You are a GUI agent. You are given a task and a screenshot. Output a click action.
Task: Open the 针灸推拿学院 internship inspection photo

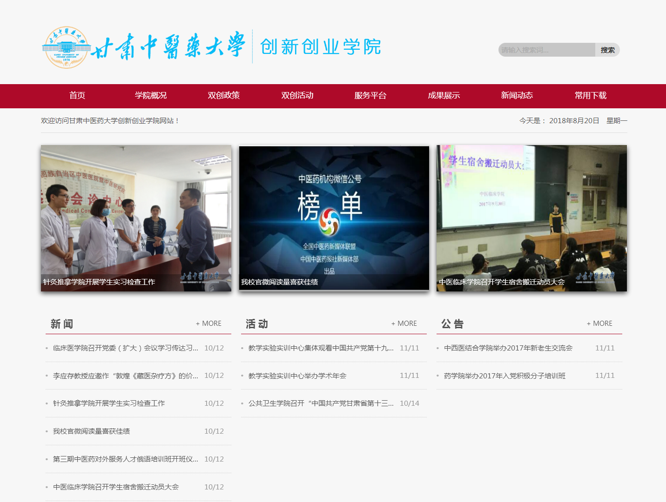[x=136, y=218]
